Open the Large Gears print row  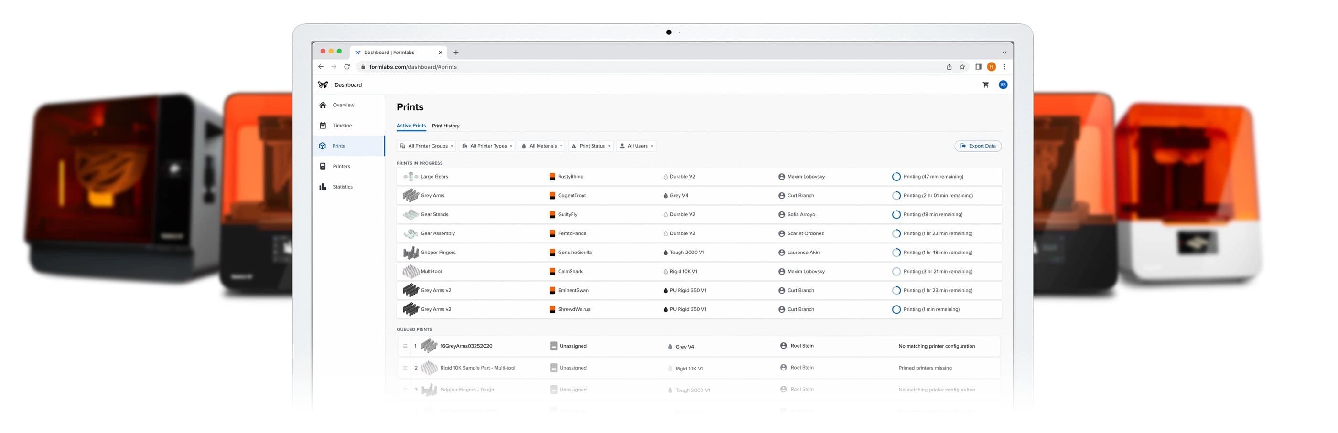click(699, 177)
